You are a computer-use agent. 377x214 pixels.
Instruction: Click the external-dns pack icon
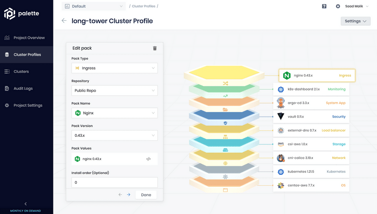click(280, 130)
